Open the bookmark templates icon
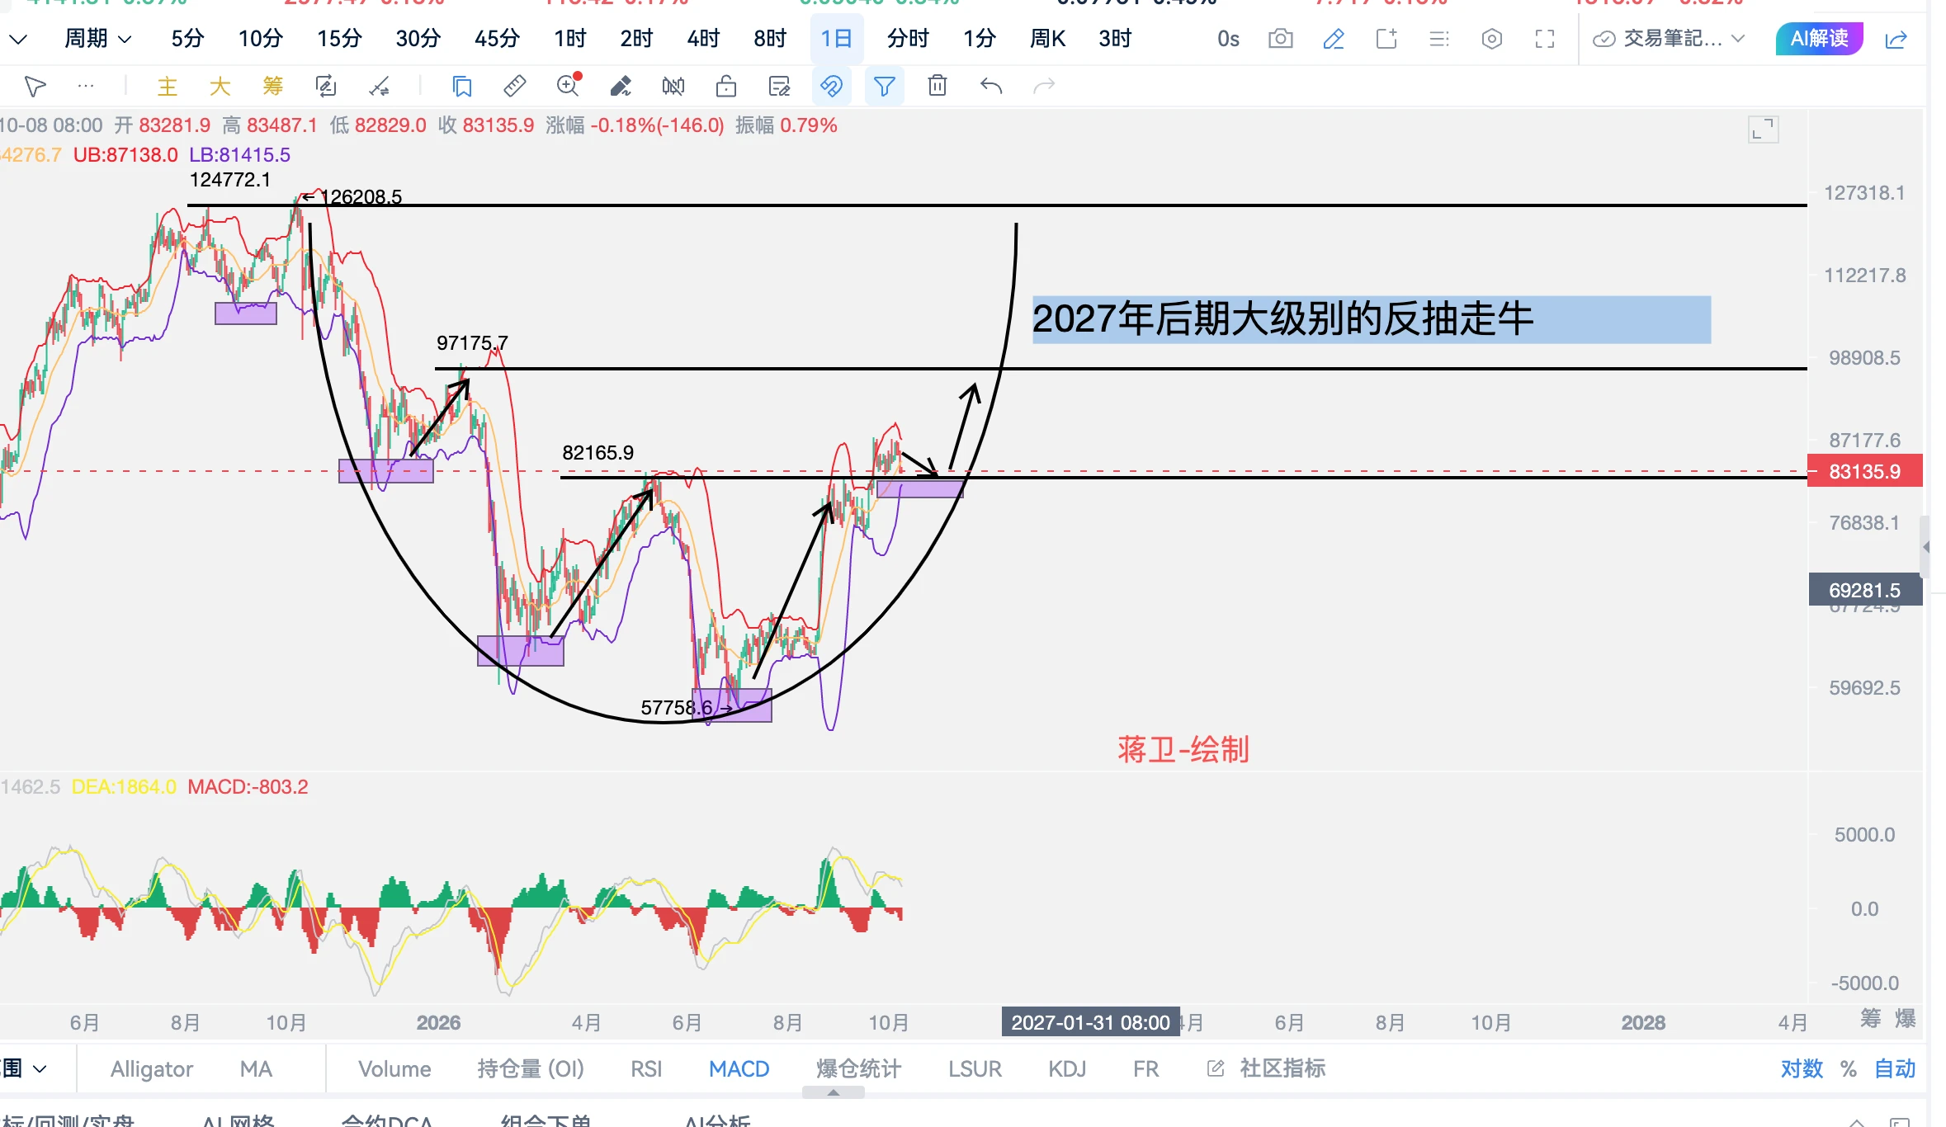 tap(462, 86)
